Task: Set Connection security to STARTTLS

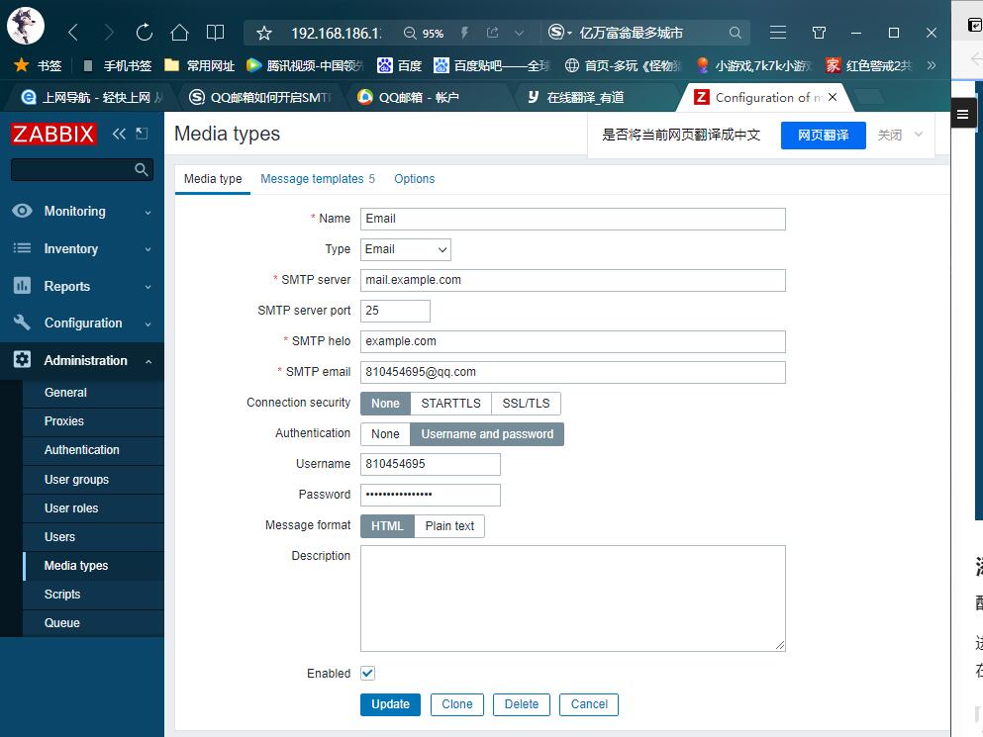Action: point(450,404)
